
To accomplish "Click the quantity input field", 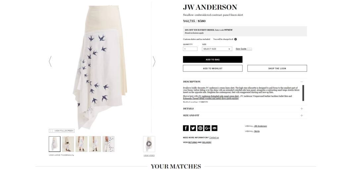I will tap(190, 49).
